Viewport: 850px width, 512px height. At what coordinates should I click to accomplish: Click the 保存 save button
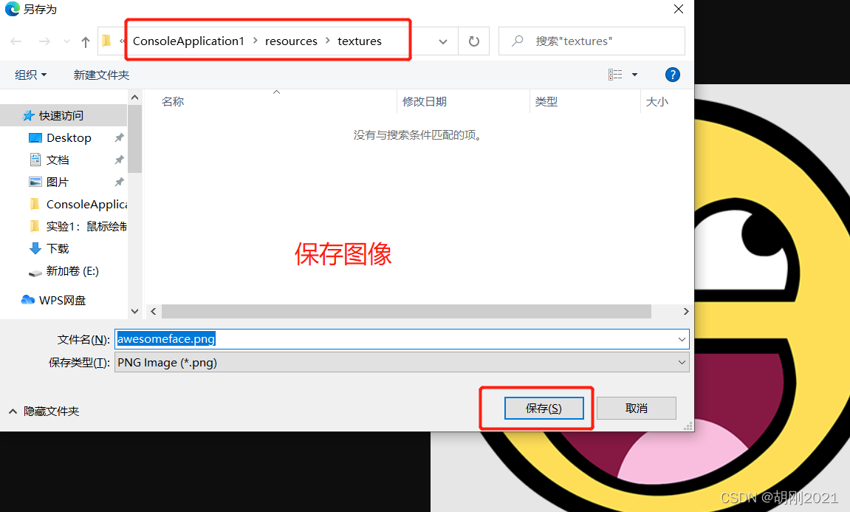544,408
